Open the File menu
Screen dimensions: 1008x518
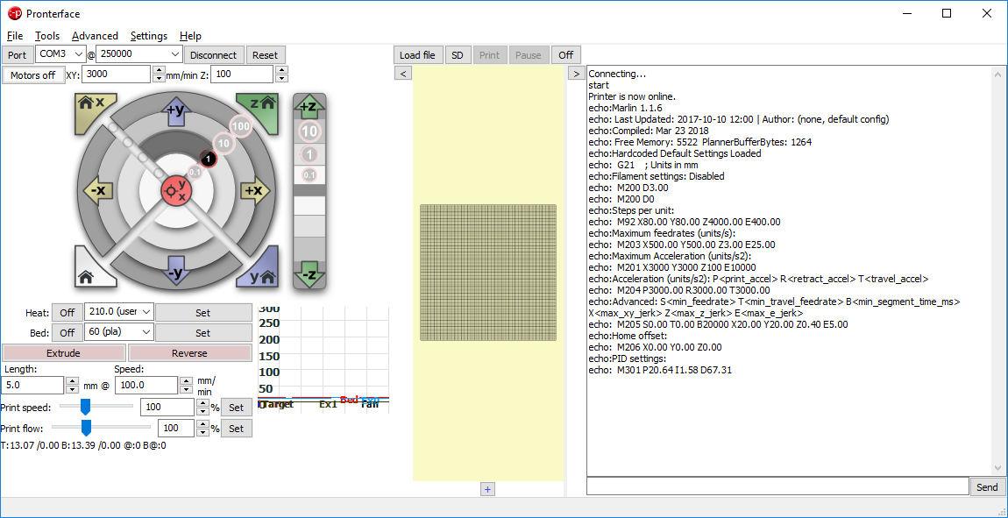pyautogui.click(x=15, y=36)
